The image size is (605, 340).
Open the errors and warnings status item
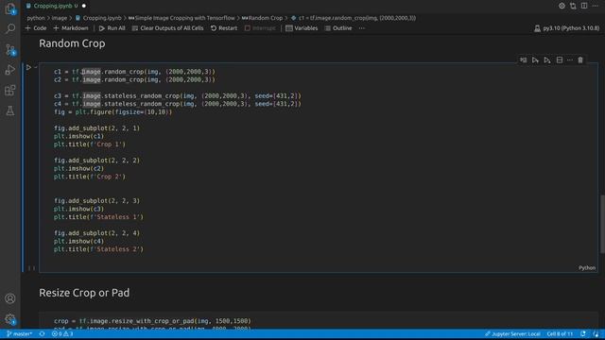62,333
